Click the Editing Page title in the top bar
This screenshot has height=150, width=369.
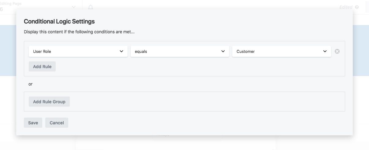[15, 4]
